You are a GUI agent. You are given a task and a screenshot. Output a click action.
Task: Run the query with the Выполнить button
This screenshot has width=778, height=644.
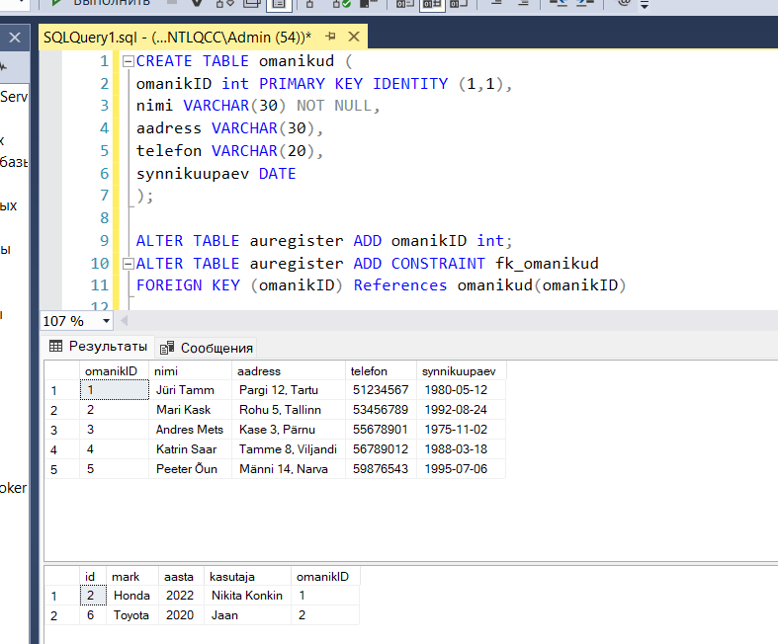(x=102, y=3)
